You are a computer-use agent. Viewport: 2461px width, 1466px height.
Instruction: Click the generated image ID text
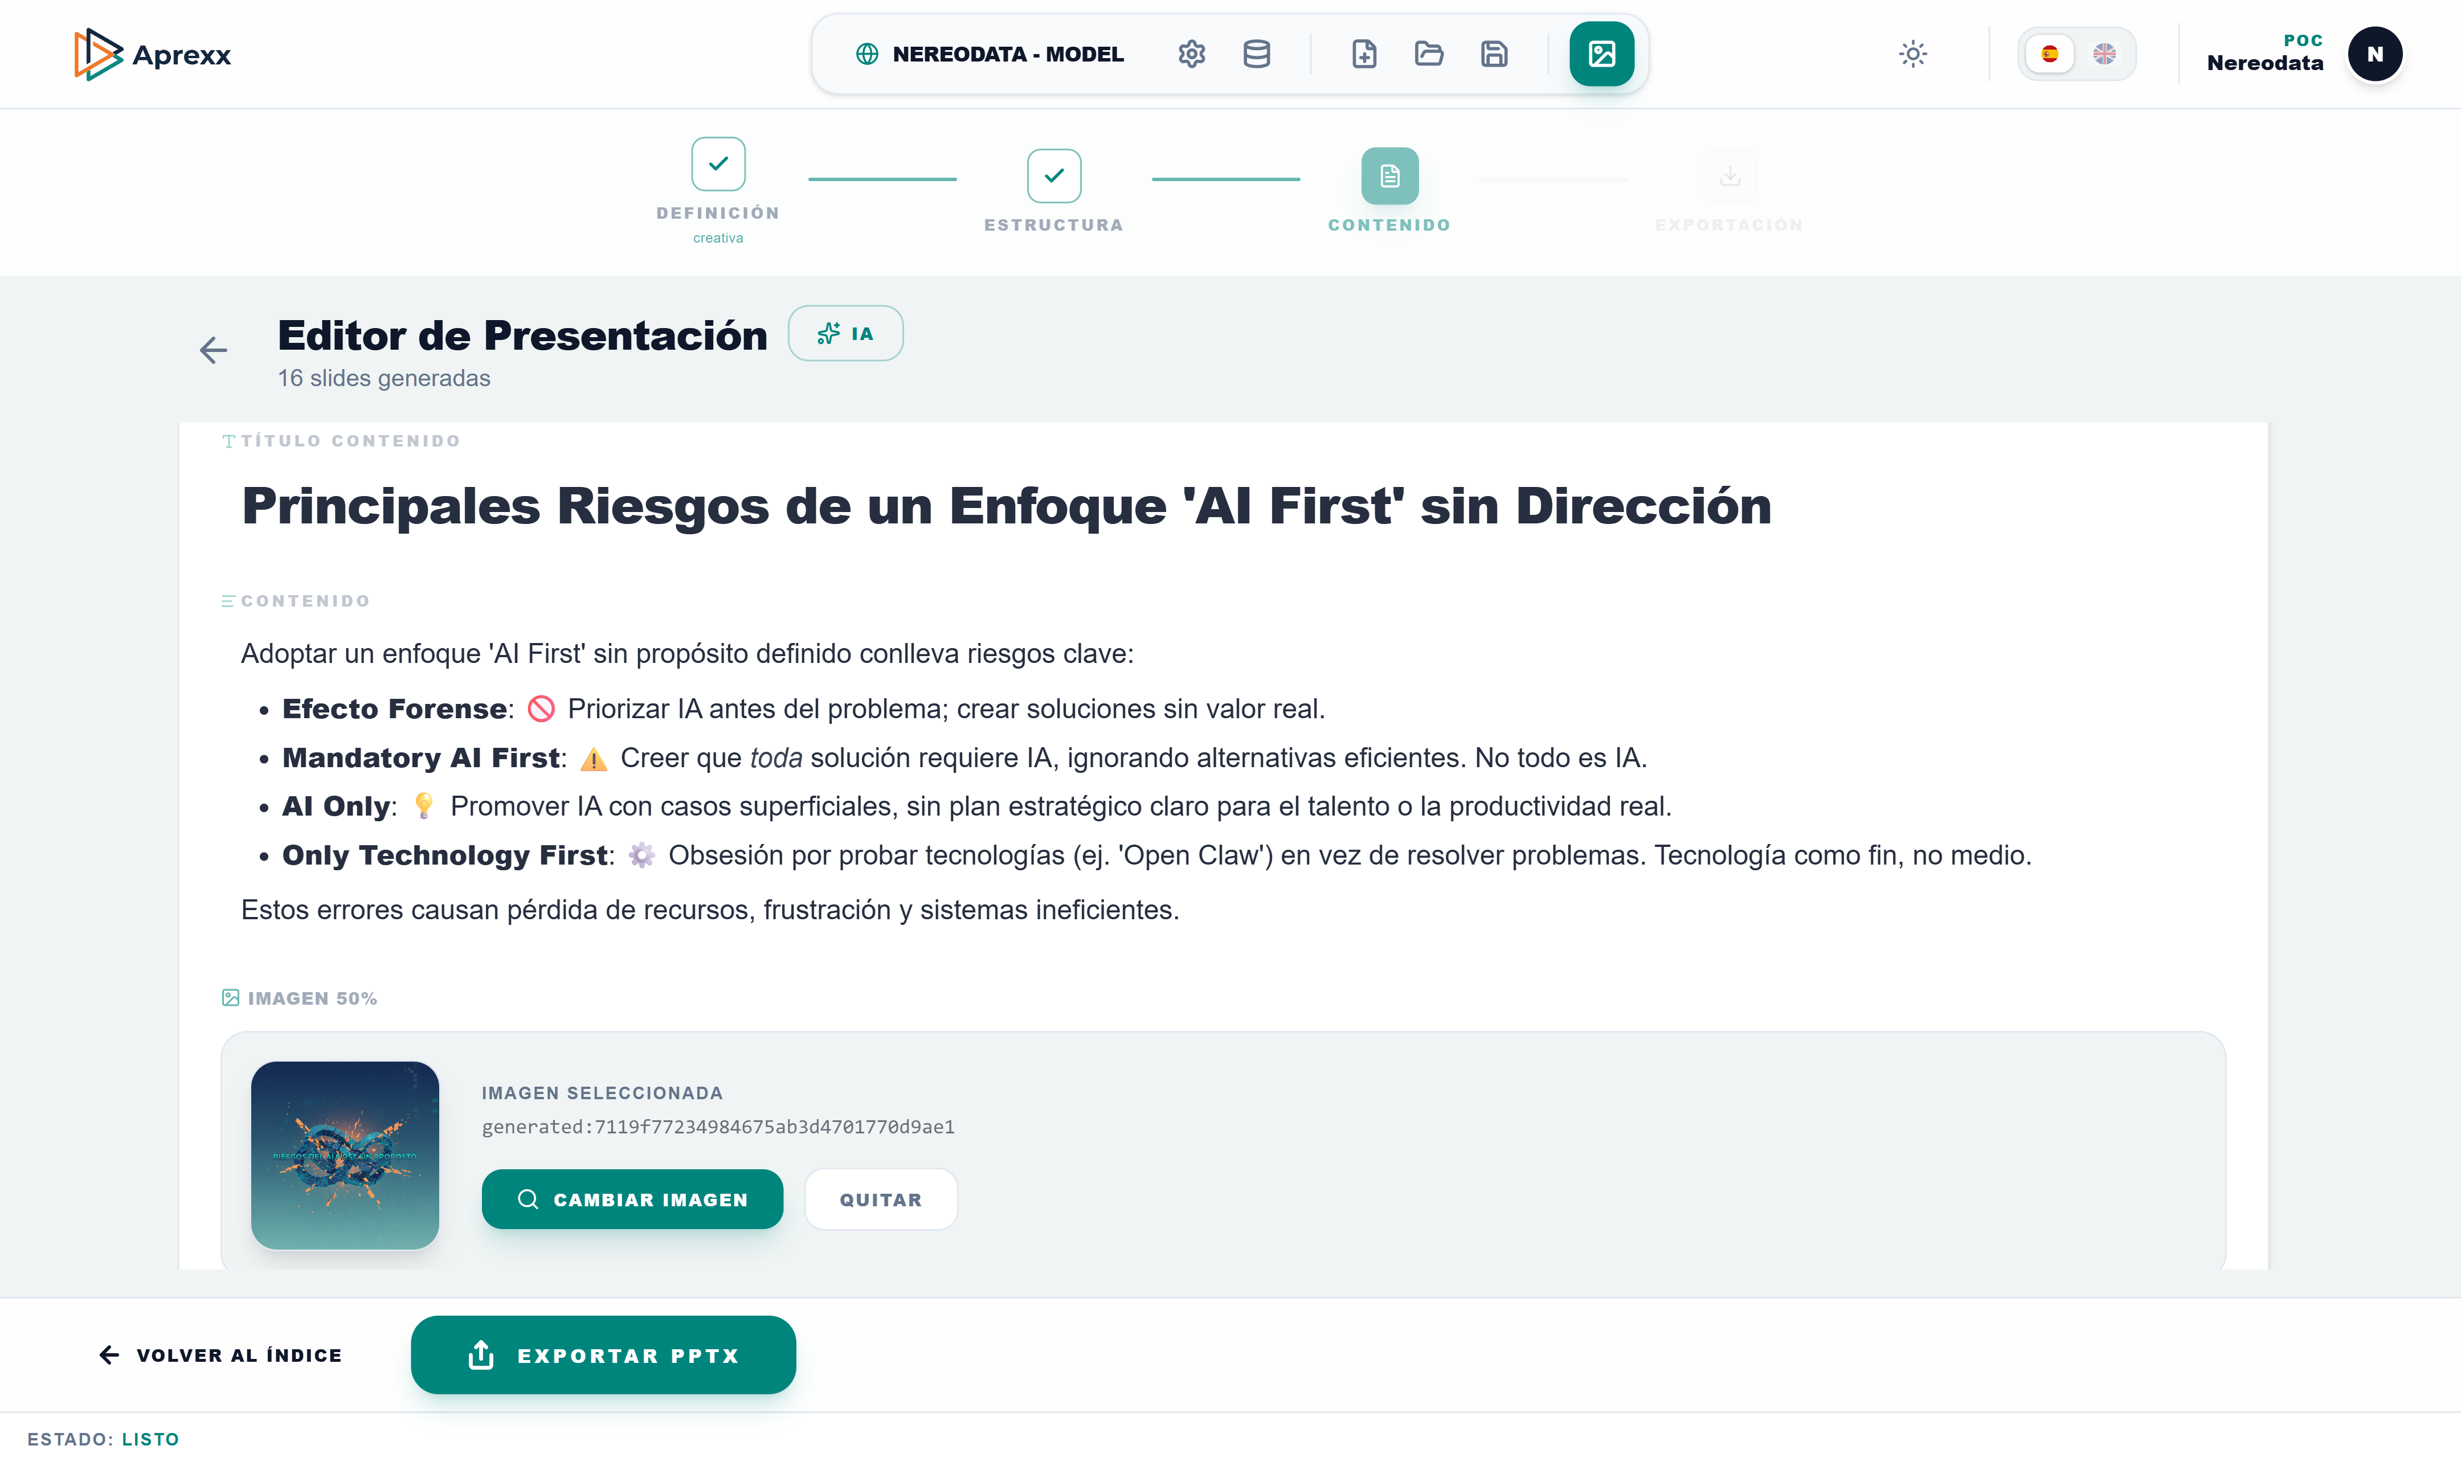[x=718, y=1127]
